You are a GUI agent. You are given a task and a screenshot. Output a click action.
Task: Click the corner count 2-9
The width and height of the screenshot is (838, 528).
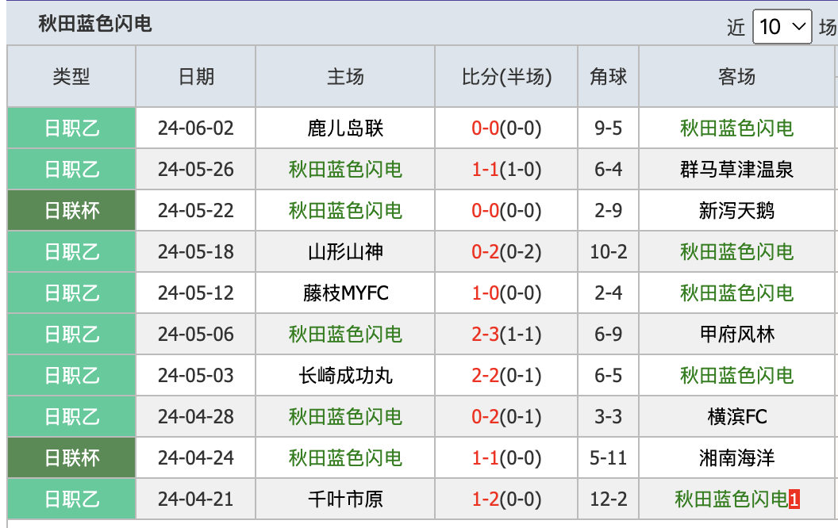[608, 210]
